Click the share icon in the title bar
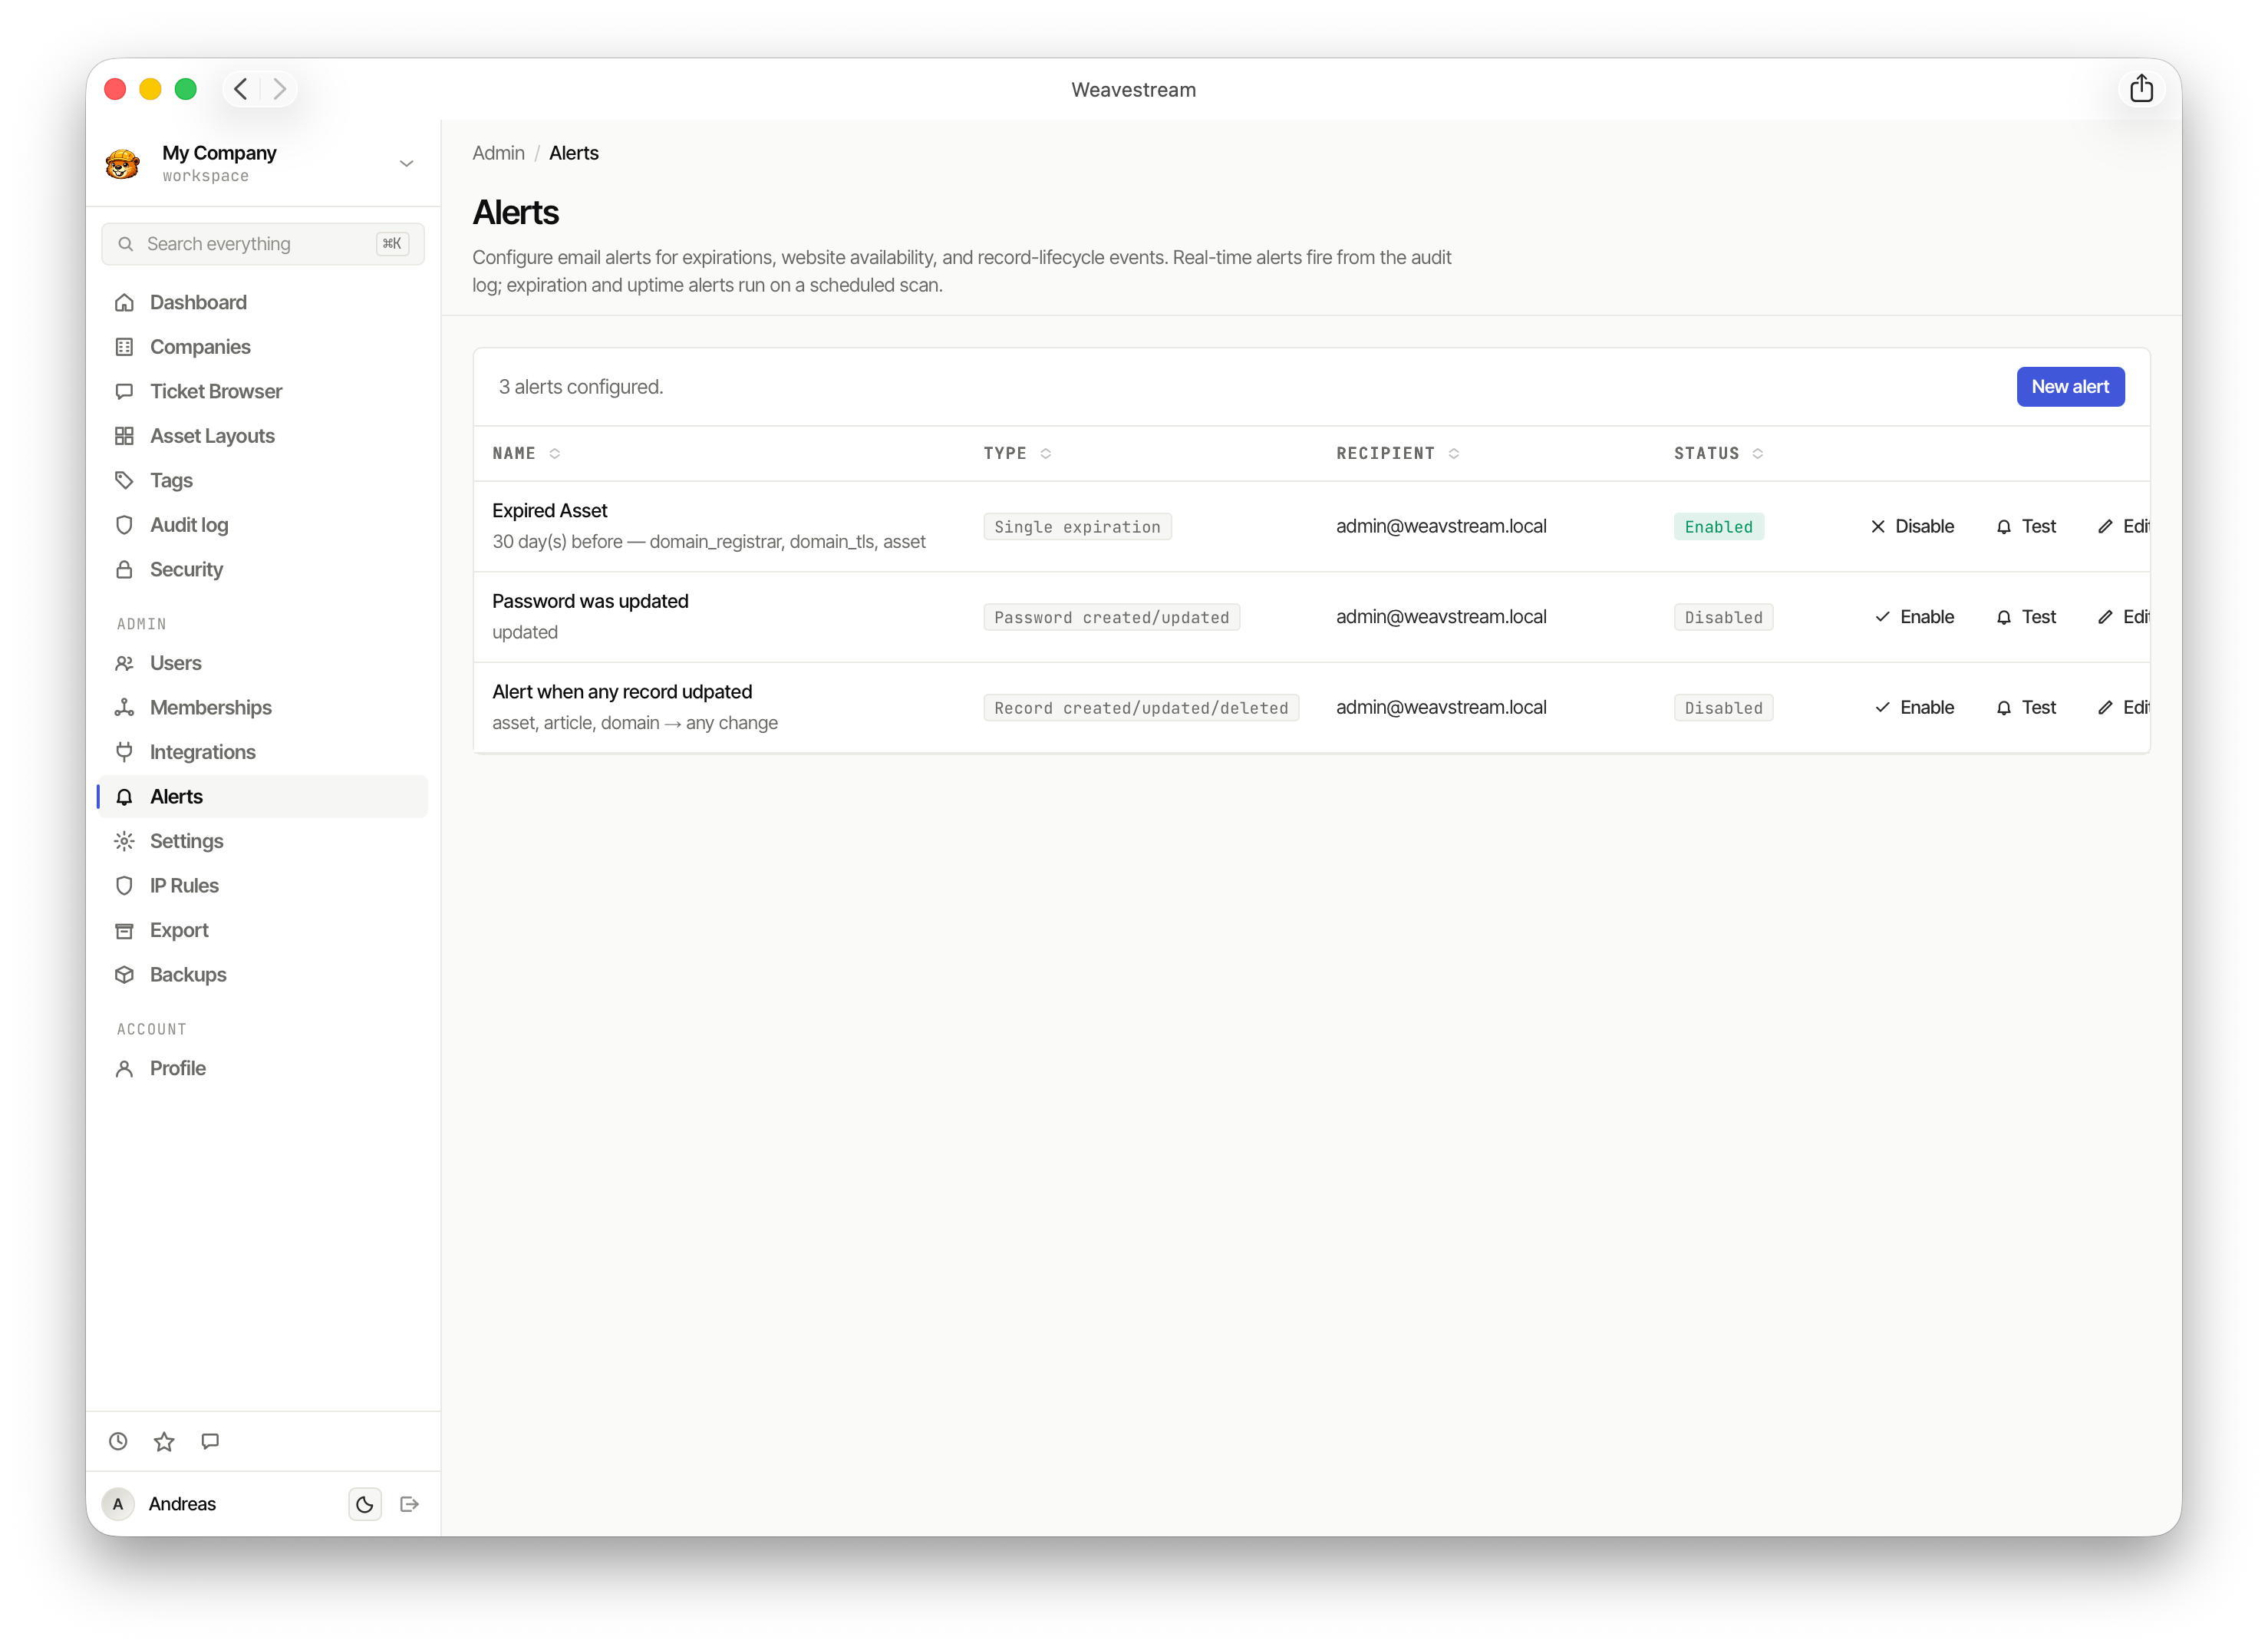This screenshot has height=1650, width=2268. (x=2140, y=89)
